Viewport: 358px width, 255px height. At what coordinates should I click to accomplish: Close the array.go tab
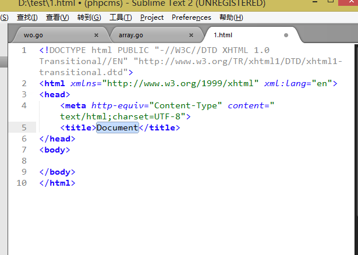[x=192, y=35]
